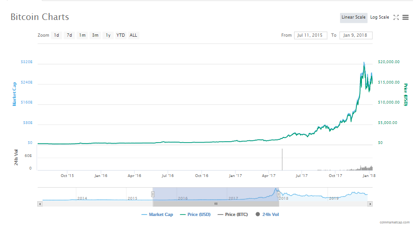Toggle the Price (USD) series in legend

click(x=195, y=215)
